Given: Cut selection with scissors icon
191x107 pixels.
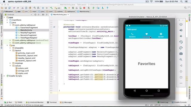Looking at the screenshot, I should pos(22,8).
